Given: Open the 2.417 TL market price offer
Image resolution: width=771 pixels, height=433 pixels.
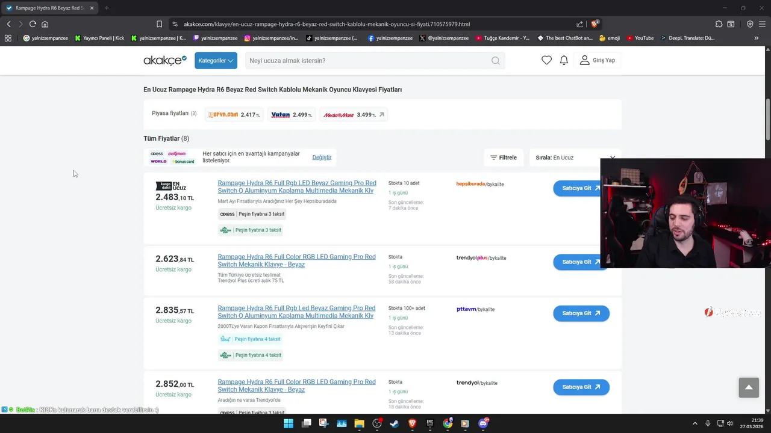Looking at the screenshot, I should [234, 114].
